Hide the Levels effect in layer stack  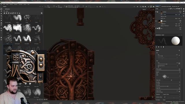click(161, 17)
